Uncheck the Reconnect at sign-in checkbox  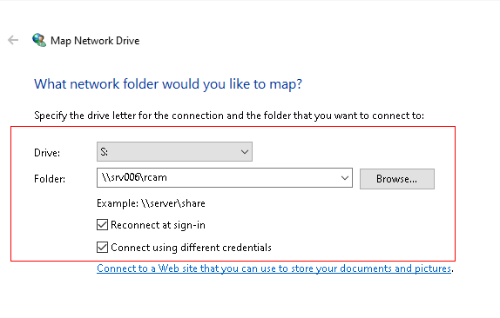103,225
